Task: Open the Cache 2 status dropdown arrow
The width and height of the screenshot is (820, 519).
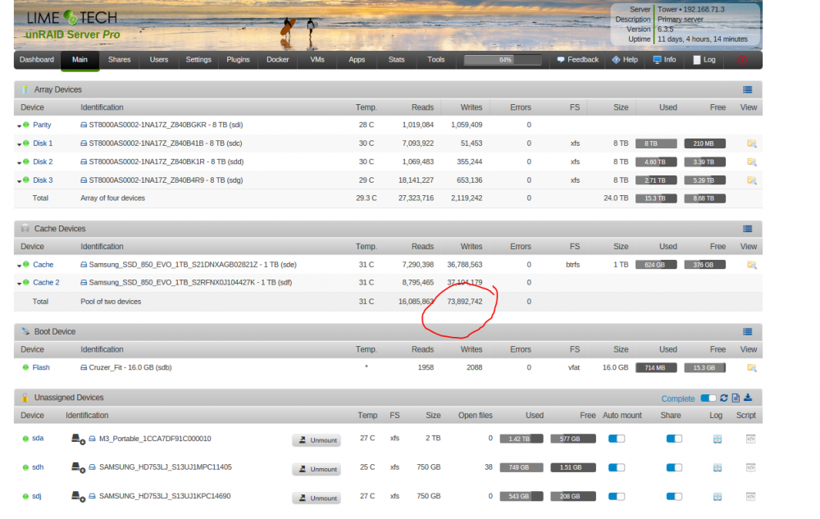Action: (x=20, y=284)
